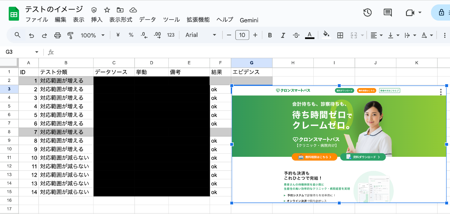Increase font size with plus button
The height and width of the screenshot is (214, 450).
255,35
